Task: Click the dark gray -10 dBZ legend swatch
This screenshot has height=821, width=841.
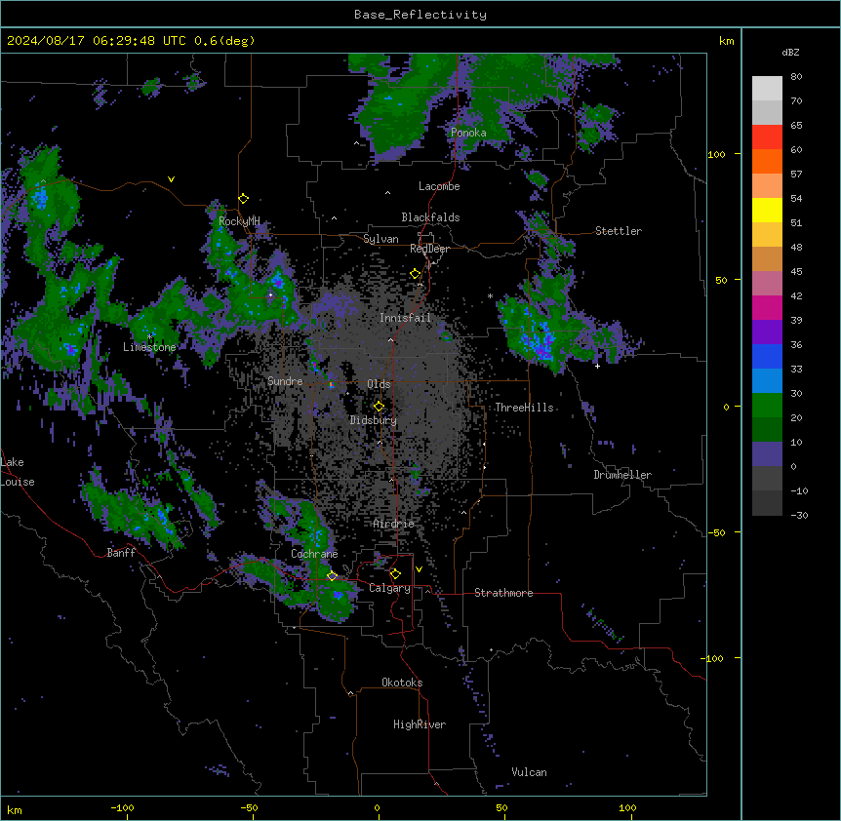Action: pyautogui.click(x=767, y=503)
